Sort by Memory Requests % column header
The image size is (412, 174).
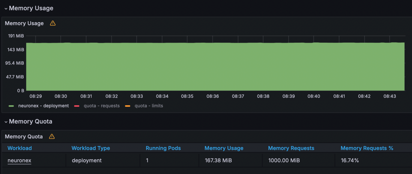[367, 148]
